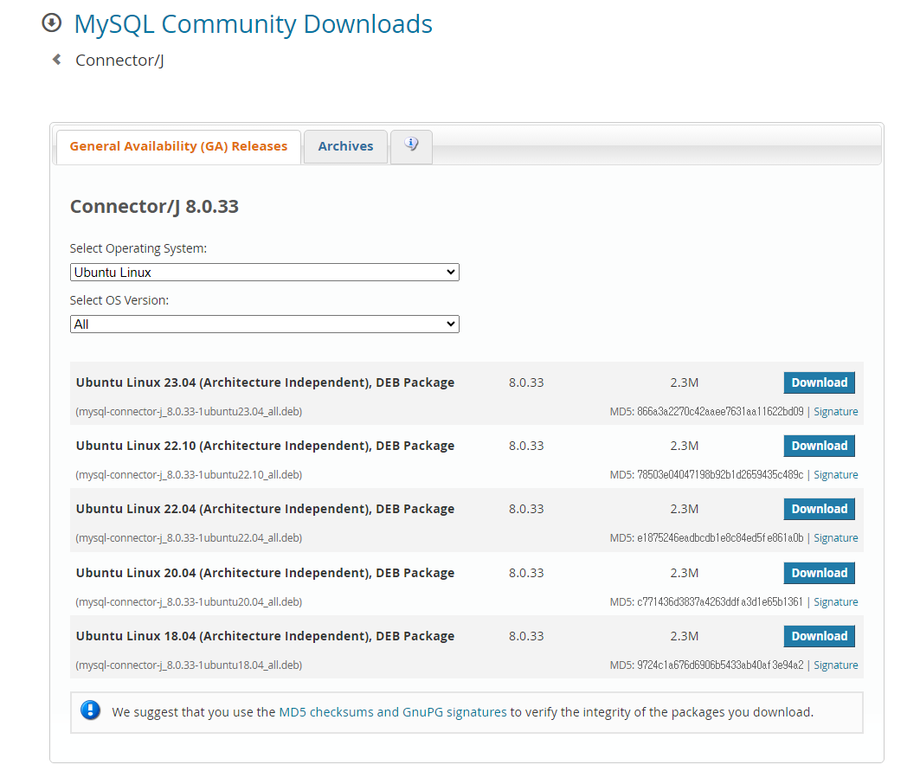This screenshot has width=920, height=784.
Task: Switch to General Availability (GA) Releases tab
Action: point(178,146)
